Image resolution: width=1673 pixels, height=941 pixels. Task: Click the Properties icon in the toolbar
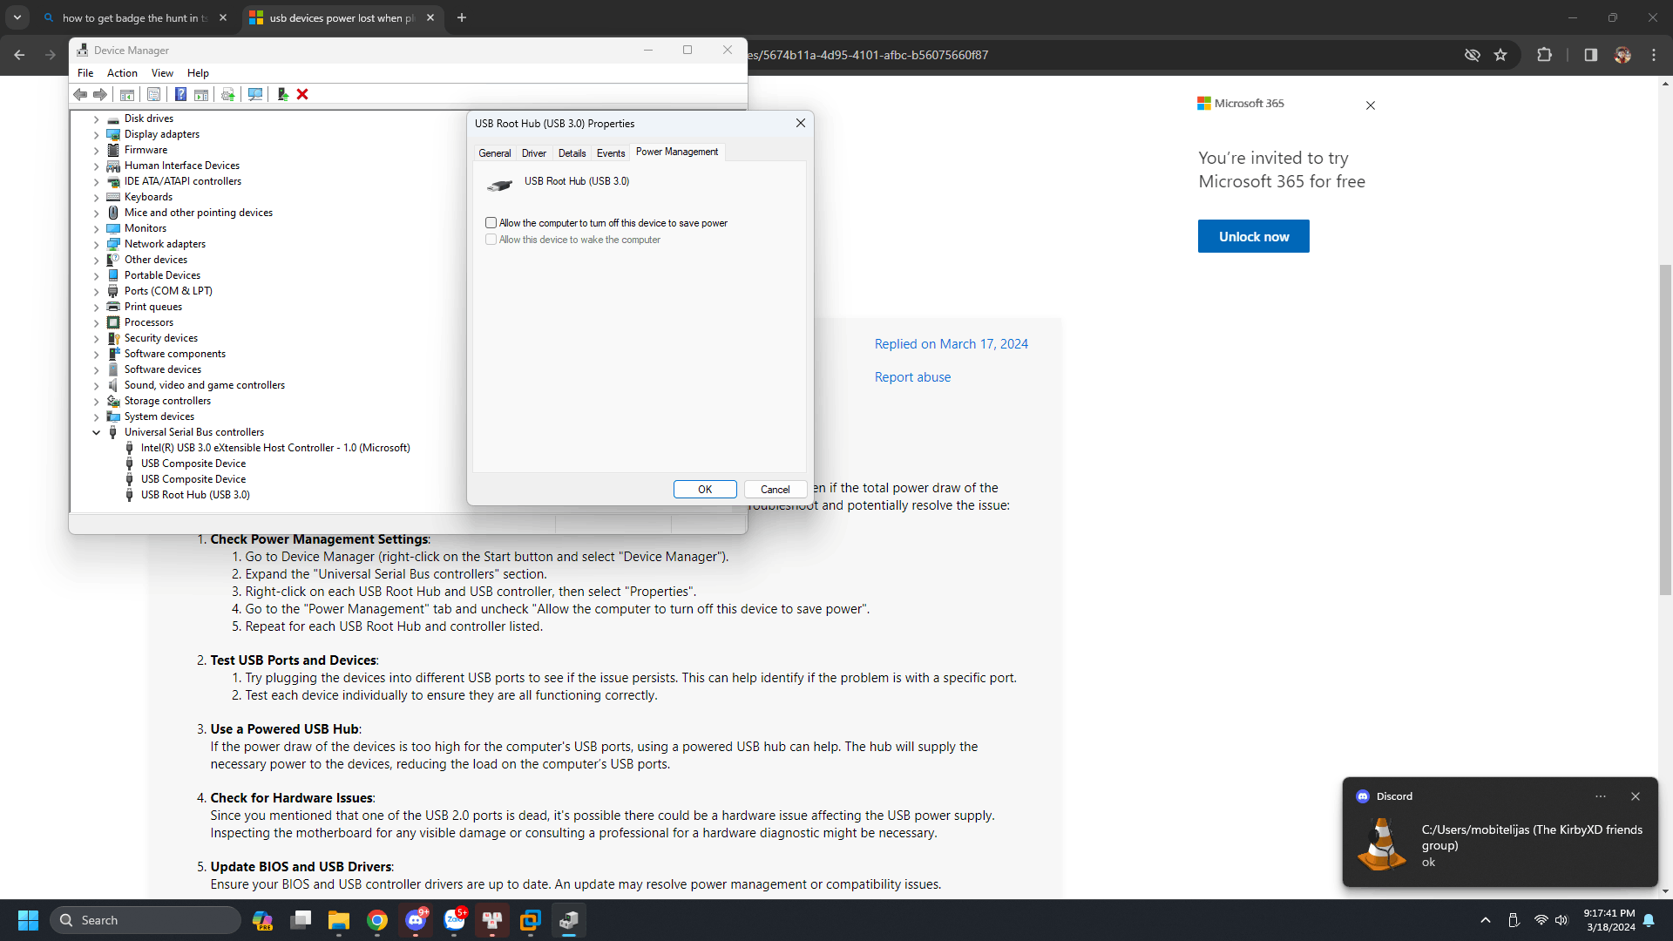pos(154,94)
